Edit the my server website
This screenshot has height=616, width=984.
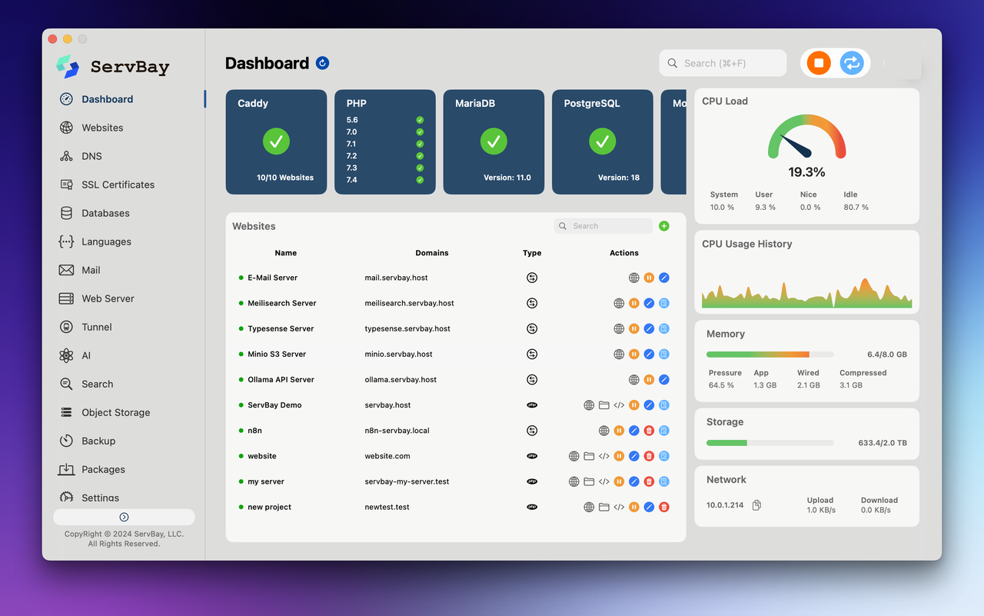(x=634, y=481)
